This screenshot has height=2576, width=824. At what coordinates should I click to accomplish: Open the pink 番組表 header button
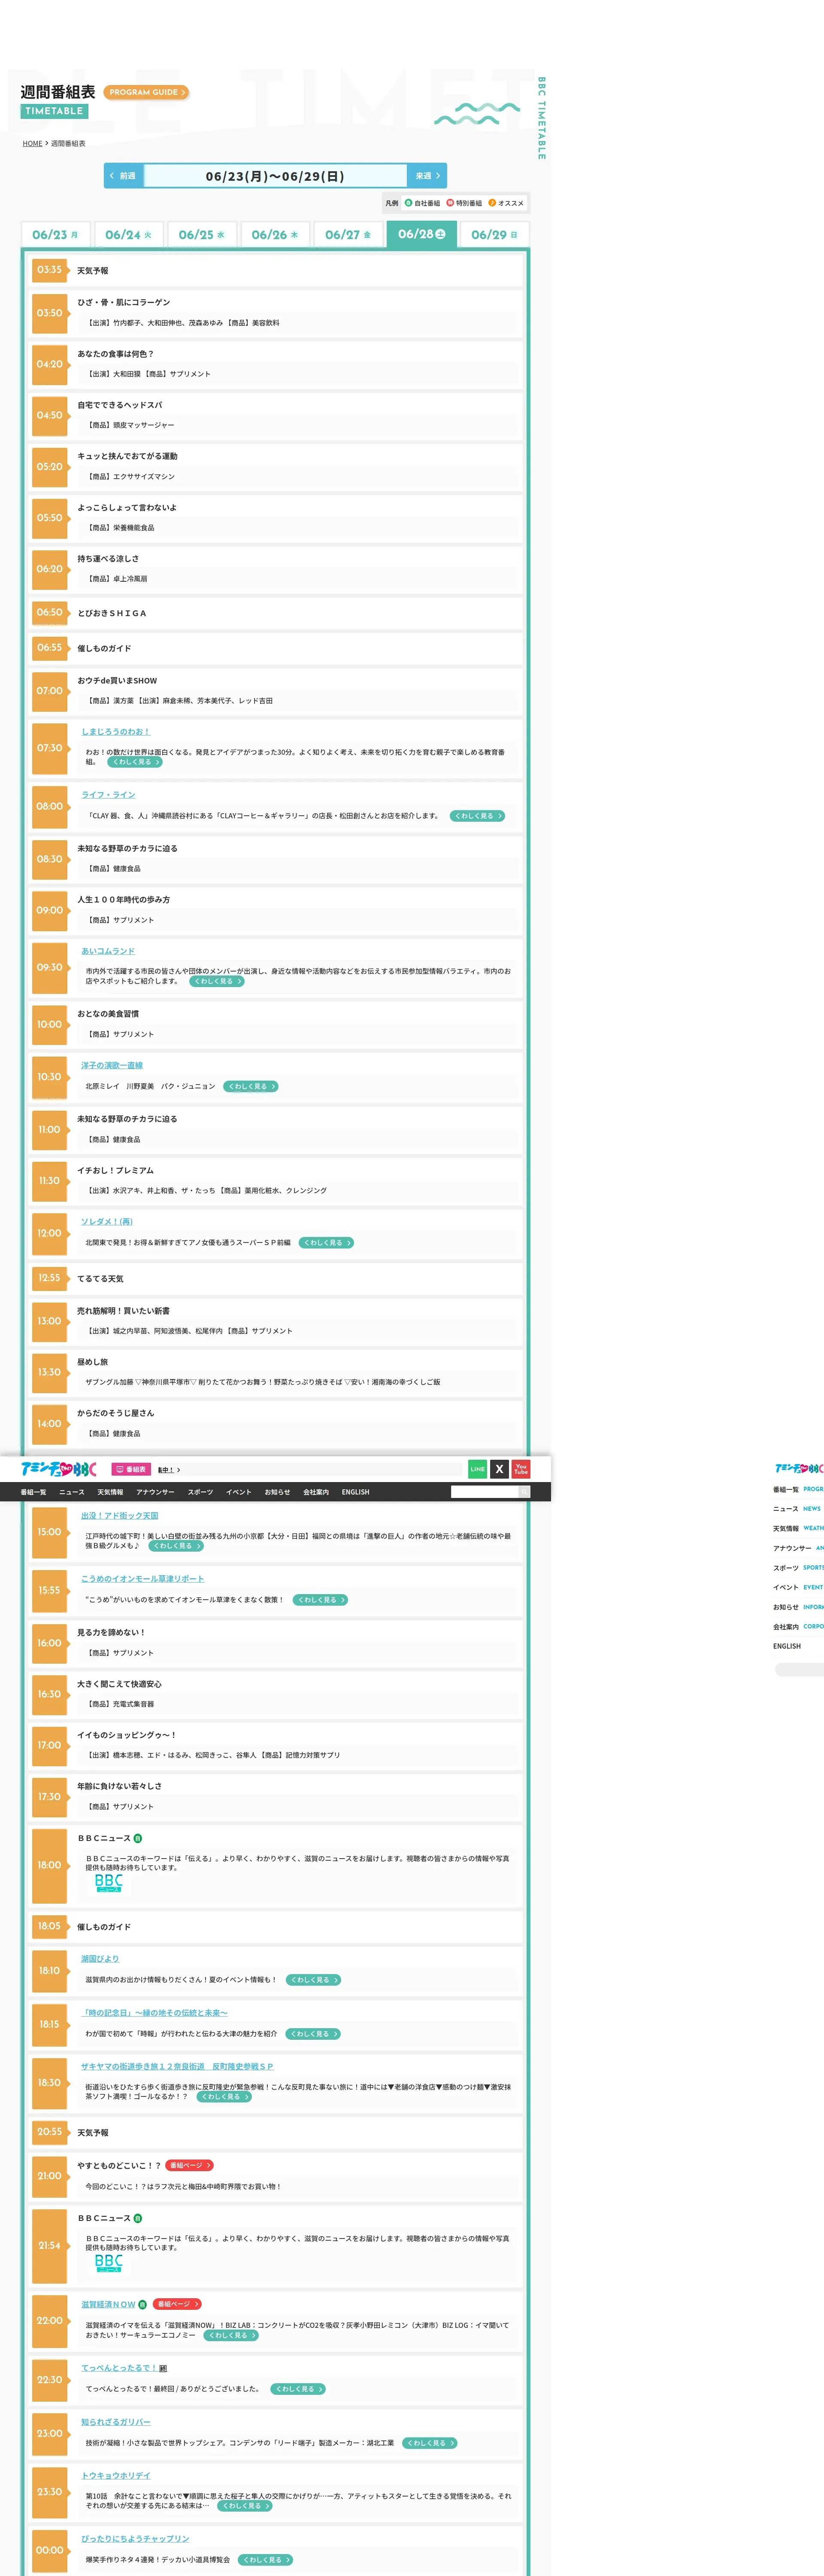(131, 1469)
